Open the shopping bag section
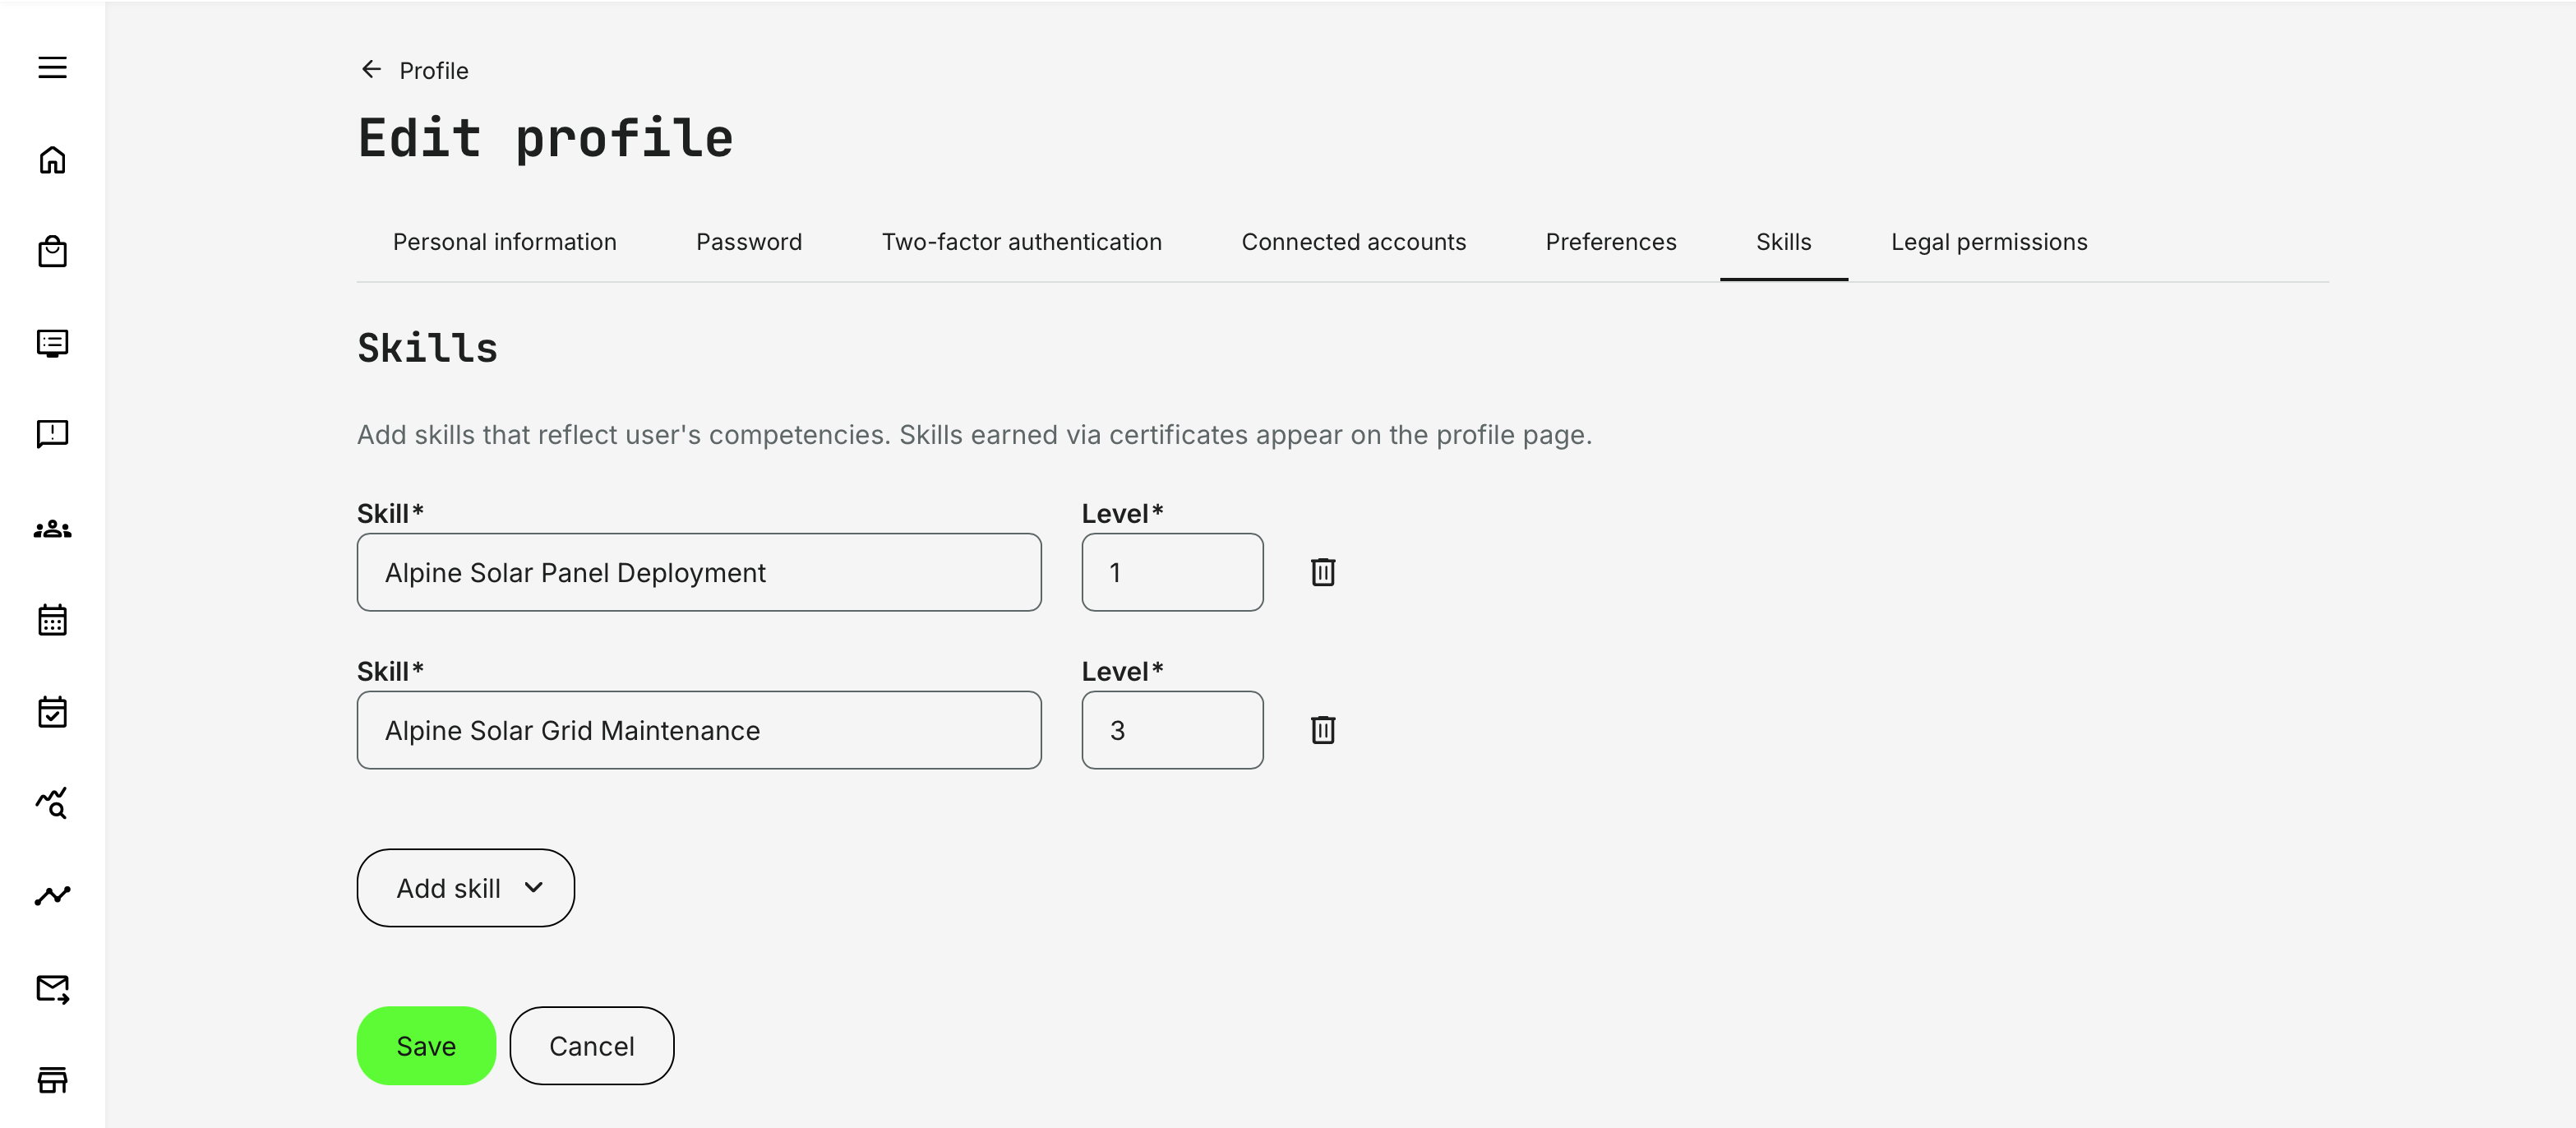Image resolution: width=2576 pixels, height=1128 pixels. [x=51, y=252]
